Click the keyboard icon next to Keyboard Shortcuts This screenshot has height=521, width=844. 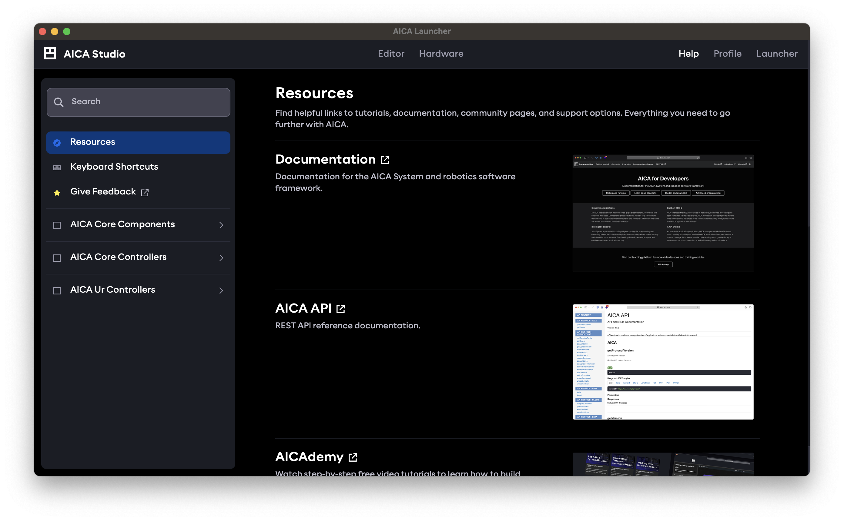57,167
